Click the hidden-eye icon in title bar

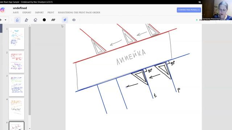[x=200, y=2]
